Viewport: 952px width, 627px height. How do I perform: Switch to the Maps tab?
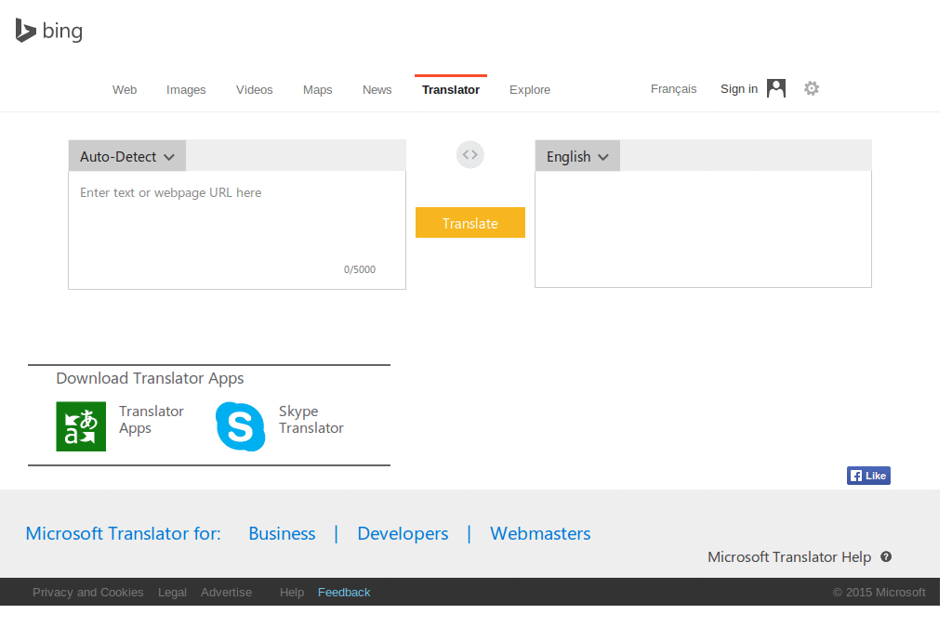tap(317, 89)
